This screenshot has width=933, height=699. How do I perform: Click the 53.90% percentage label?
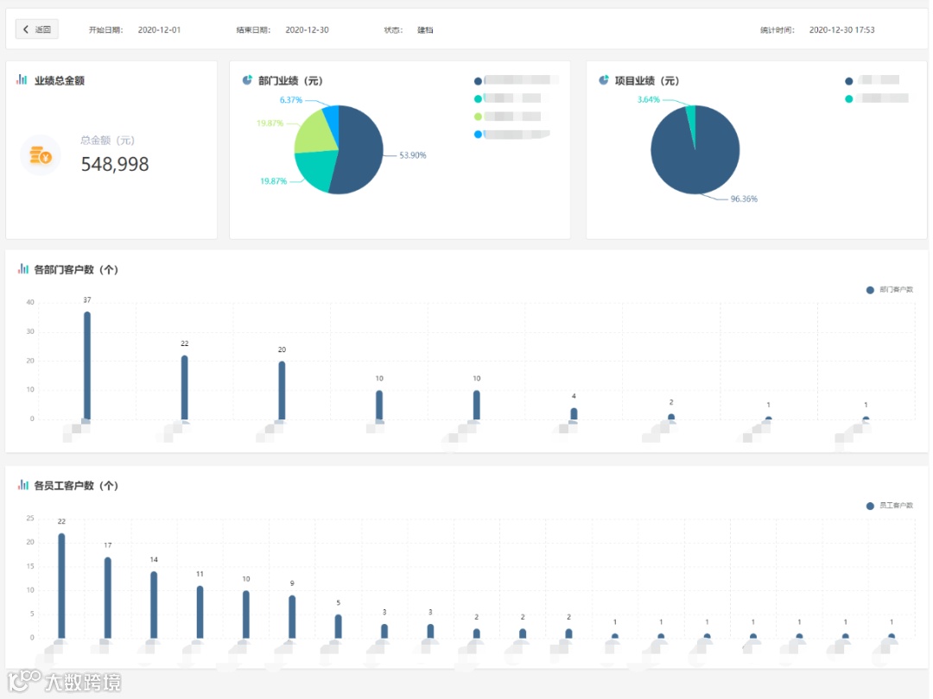pyautogui.click(x=412, y=155)
